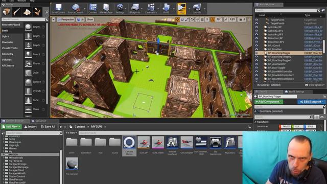327x184 pixels.
Task: Select the Lights category
Action: click(x=6, y=36)
